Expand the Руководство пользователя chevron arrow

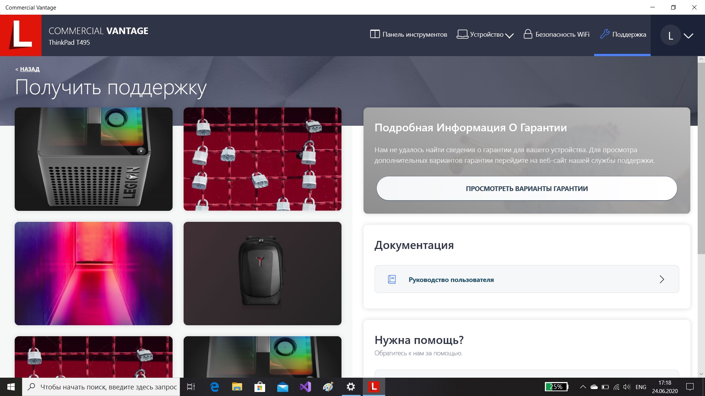pos(662,279)
